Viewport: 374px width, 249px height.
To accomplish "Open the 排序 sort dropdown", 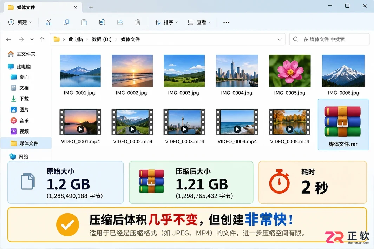I will point(166,22).
